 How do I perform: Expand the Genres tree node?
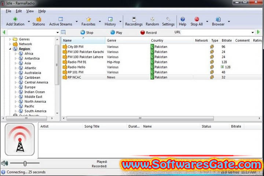[10, 39]
